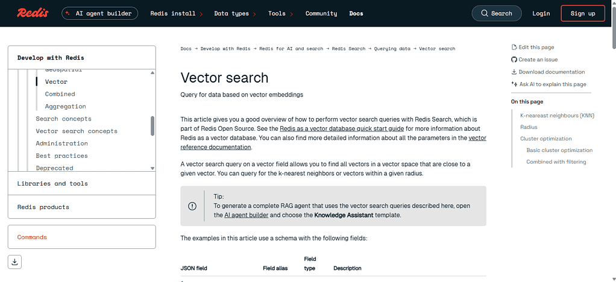
Task: Click Querying data breadcrumb
Action: [x=392, y=49]
